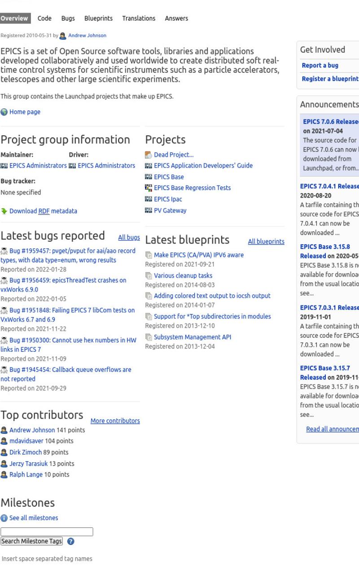
Task: Open the Translations tab
Action: 139,18
